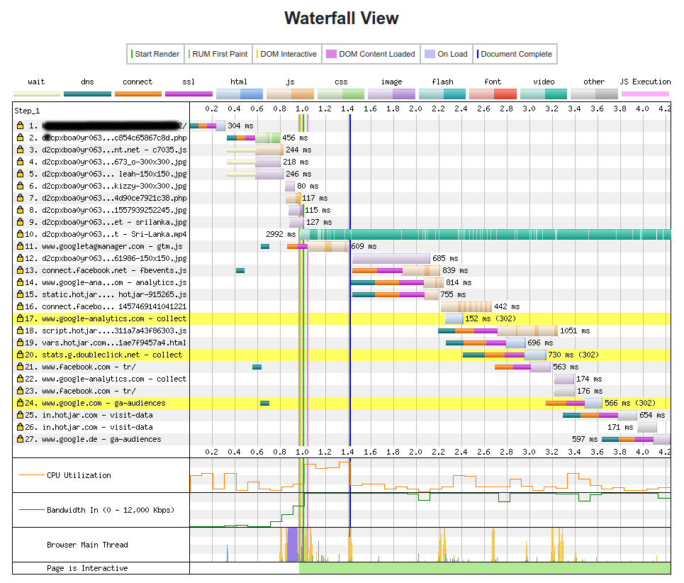This screenshot has height=583, width=684.
Task: Open request 3 c7035.js
Action: [114, 150]
